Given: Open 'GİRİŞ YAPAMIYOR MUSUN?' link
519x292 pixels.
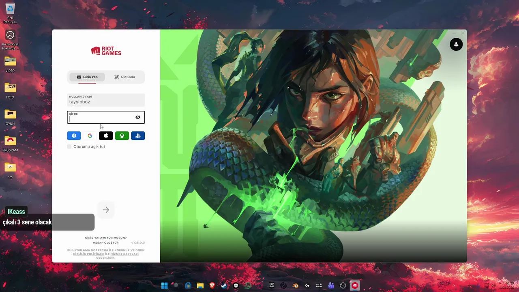Looking at the screenshot, I should pos(106,238).
